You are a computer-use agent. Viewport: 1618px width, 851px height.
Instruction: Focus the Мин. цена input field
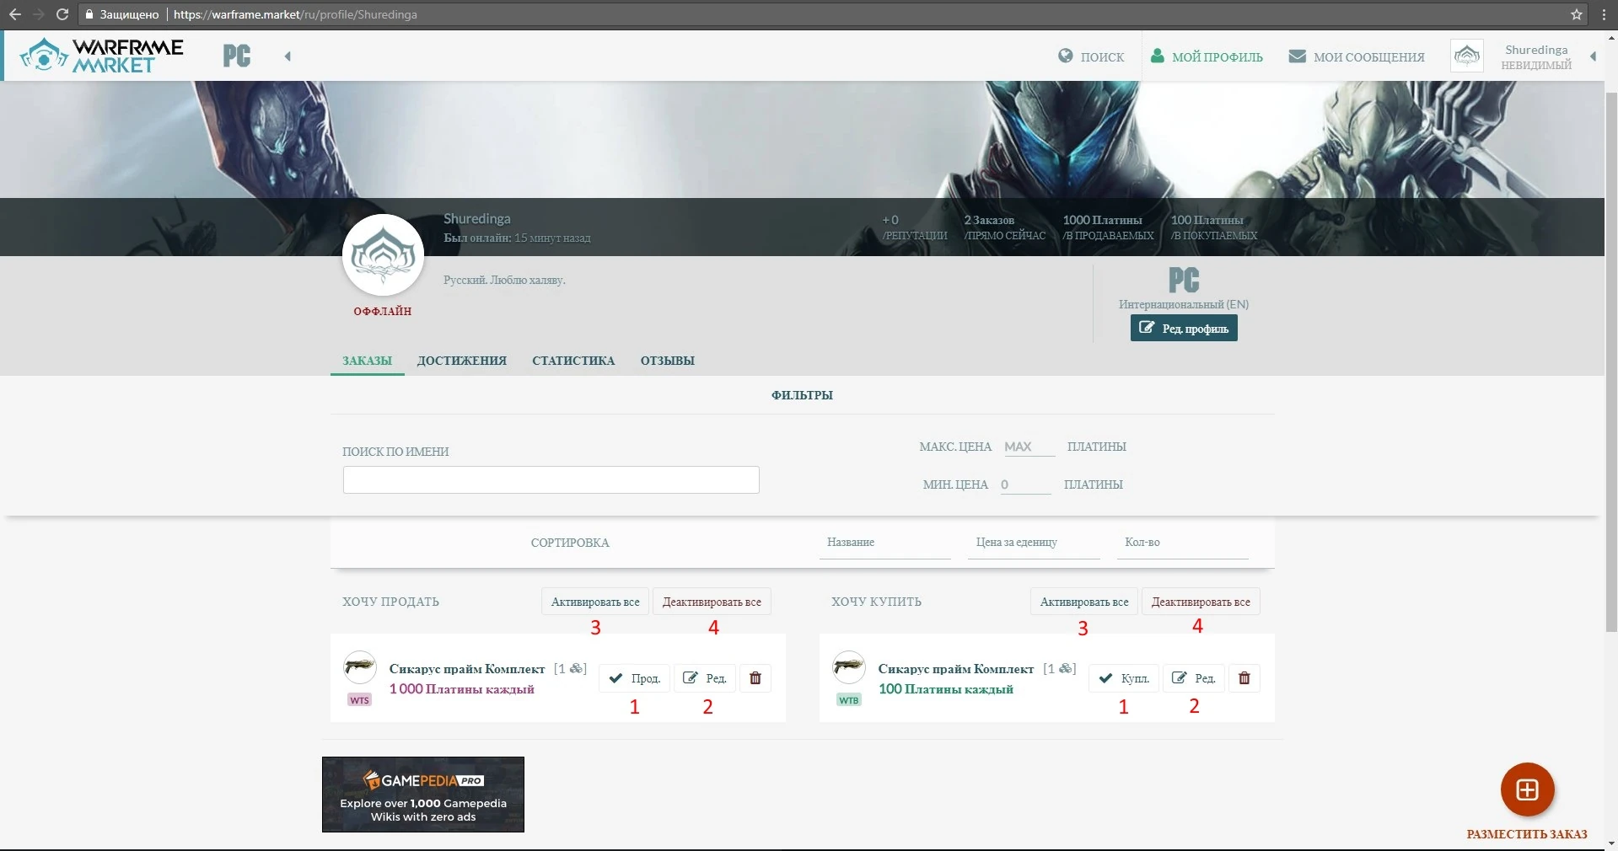1025,484
